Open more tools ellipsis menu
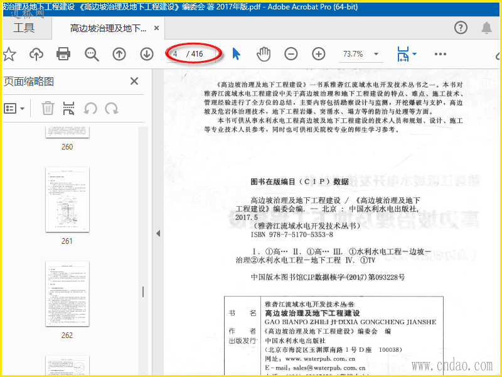This screenshot has width=502, height=377. 441,54
